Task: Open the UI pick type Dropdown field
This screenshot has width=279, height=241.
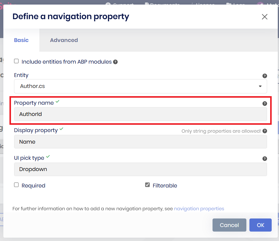Action: (x=140, y=169)
